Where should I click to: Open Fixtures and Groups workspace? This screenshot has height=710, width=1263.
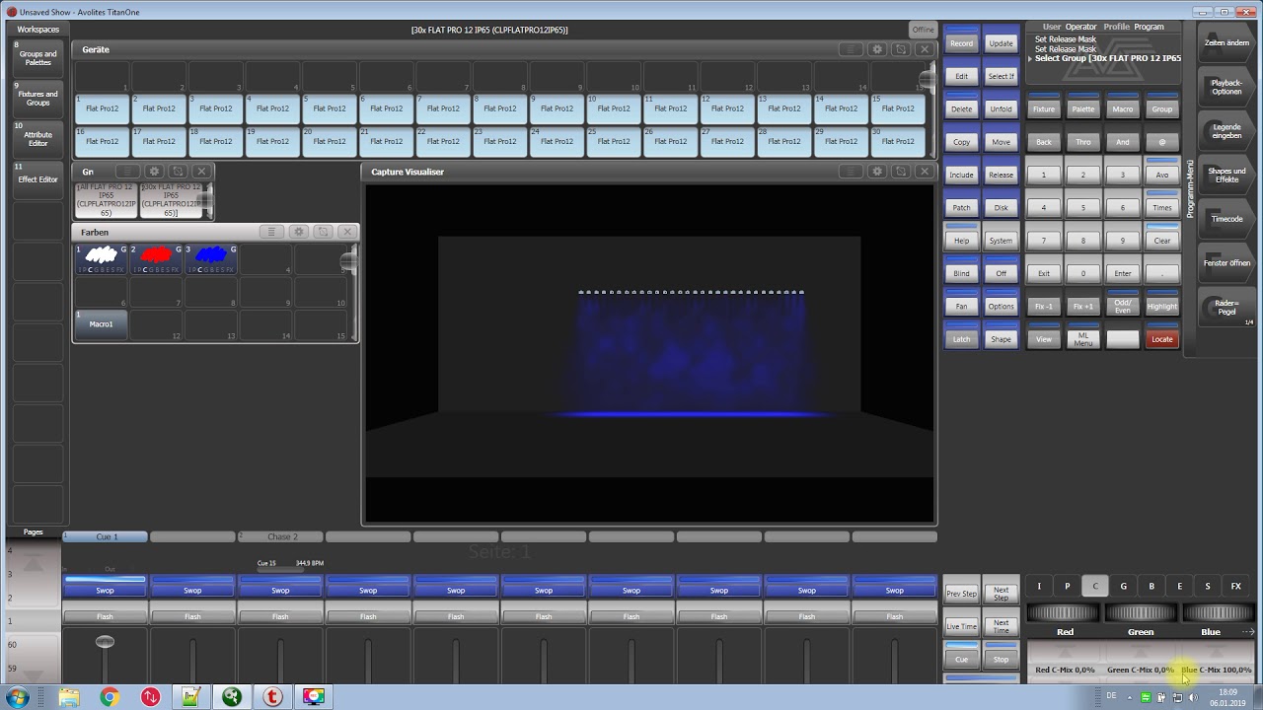(37, 98)
